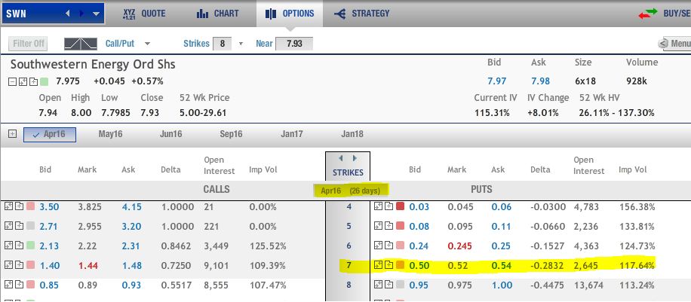
Task: Open the SWN symbol dropdown arrow
Action: (x=96, y=14)
